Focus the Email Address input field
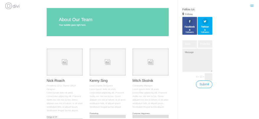Screen dimensions: 259x119 (x=205, y=44)
